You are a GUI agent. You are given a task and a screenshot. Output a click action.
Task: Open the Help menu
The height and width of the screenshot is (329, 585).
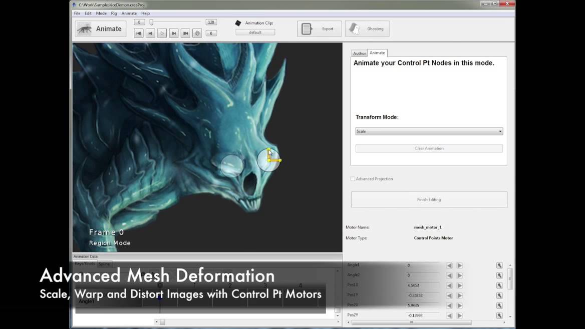pyautogui.click(x=146, y=13)
